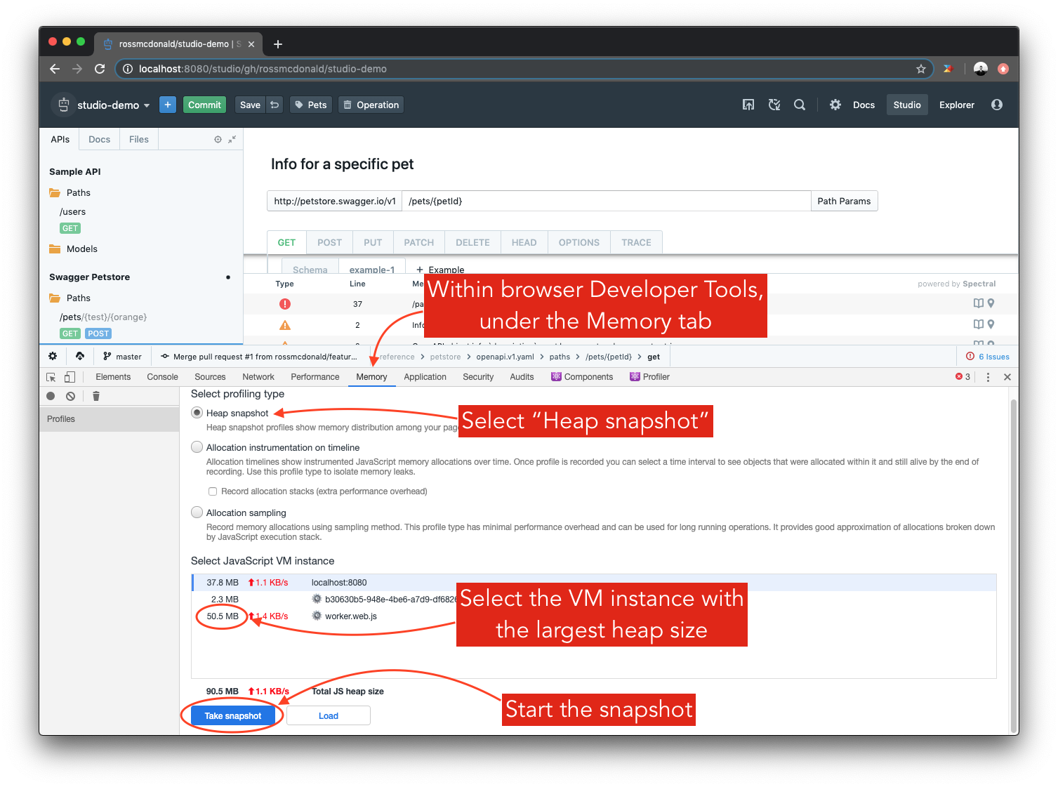Click the Profiles sidebar item

(110, 419)
